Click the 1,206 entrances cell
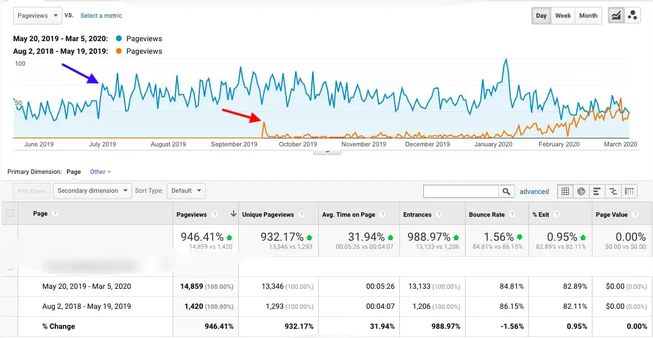This screenshot has height=338, width=653. pos(422,307)
